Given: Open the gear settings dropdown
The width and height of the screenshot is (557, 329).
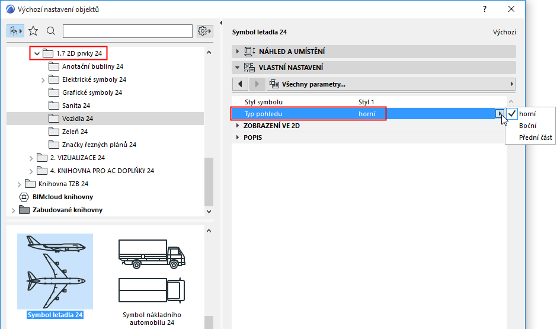Looking at the screenshot, I should [x=204, y=31].
